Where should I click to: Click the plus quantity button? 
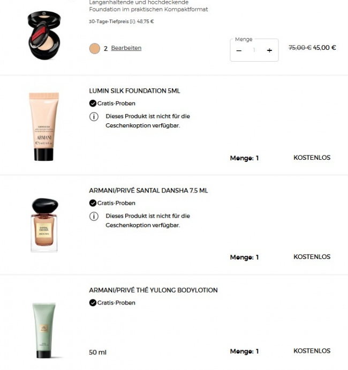point(269,50)
